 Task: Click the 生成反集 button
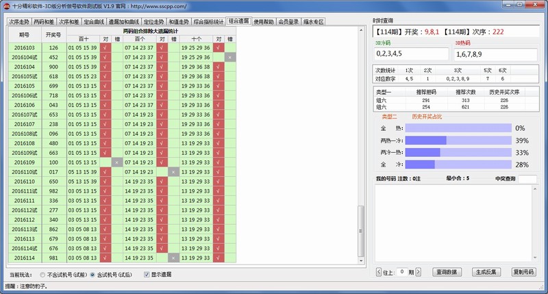[486, 272]
